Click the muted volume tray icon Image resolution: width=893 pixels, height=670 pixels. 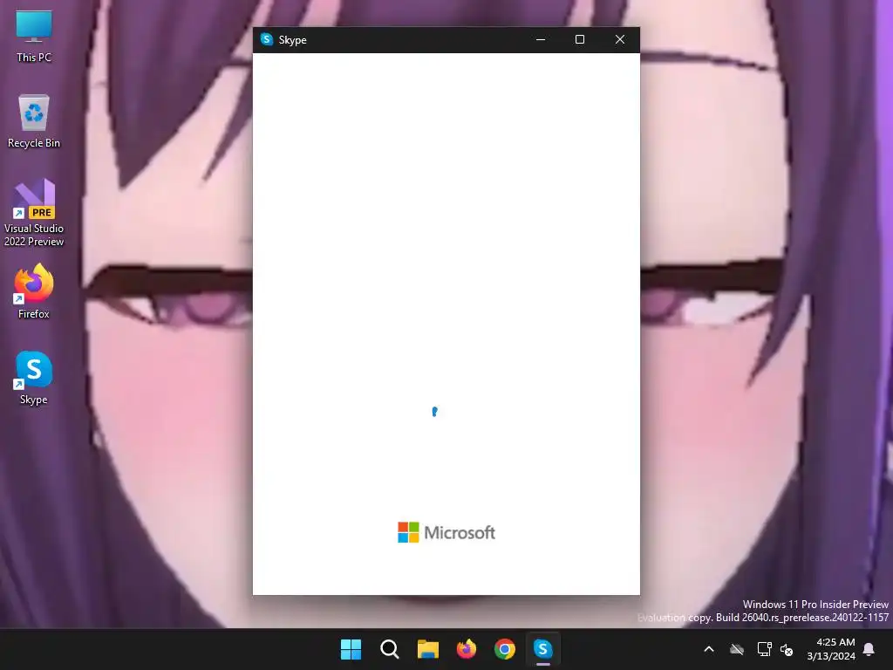[x=787, y=649]
